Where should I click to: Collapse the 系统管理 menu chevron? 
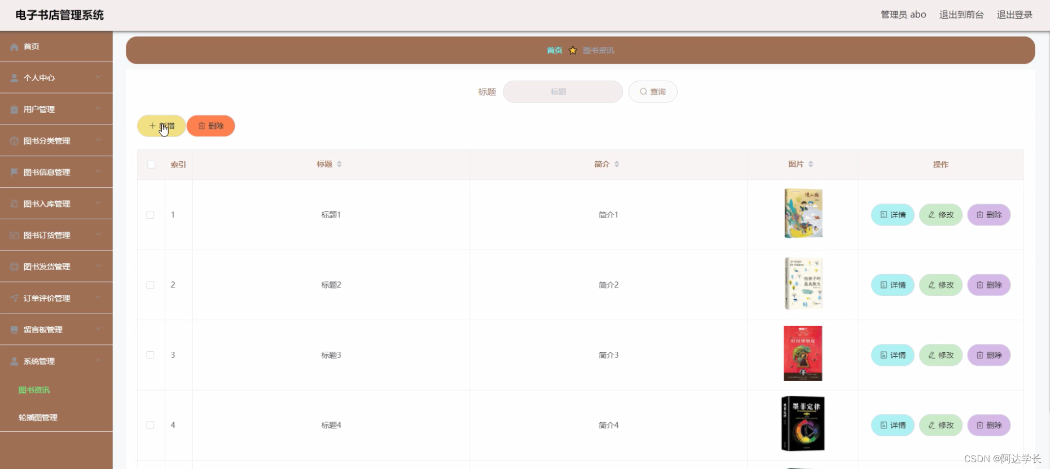tap(98, 361)
